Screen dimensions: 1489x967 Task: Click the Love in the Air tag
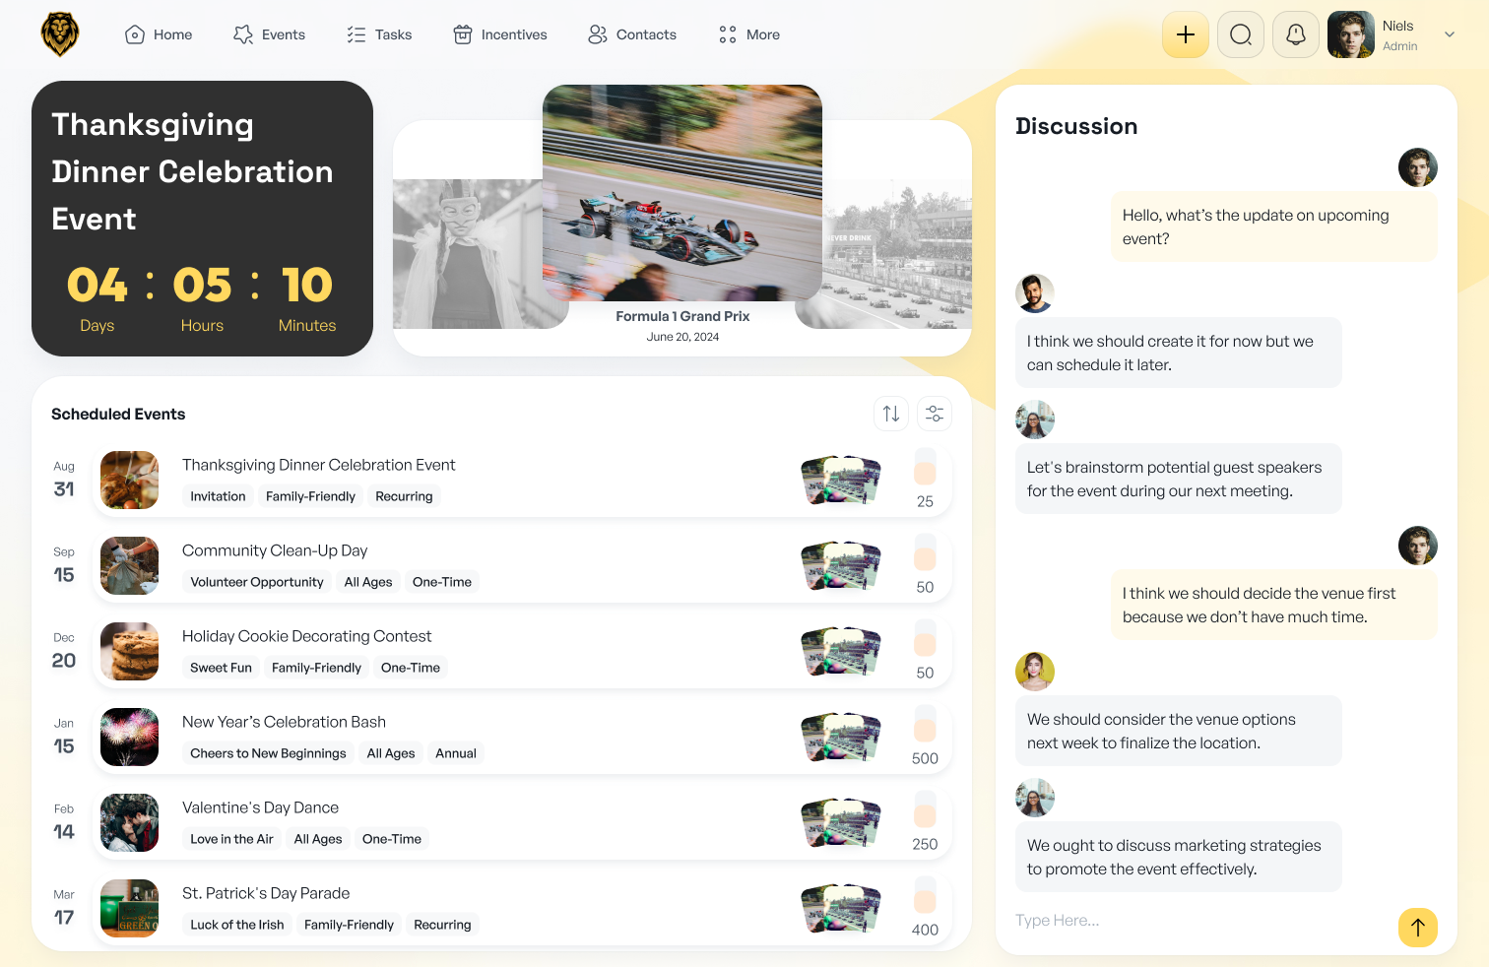[231, 839]
